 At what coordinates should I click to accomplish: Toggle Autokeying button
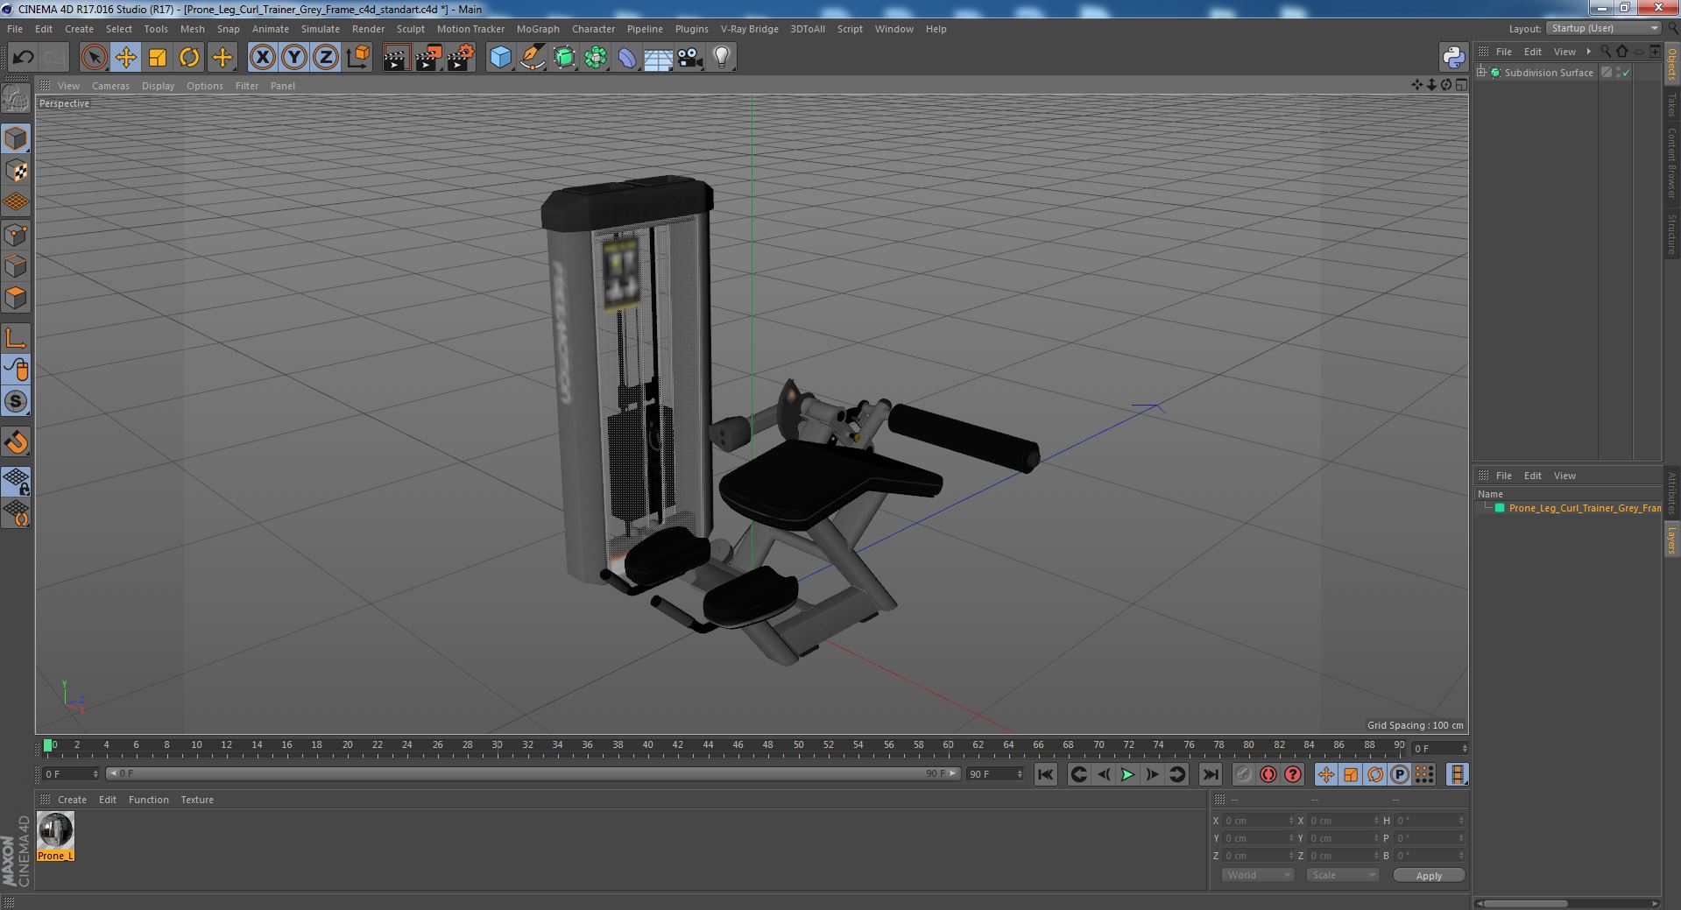pyautogui.click(x=1268, y=774)
